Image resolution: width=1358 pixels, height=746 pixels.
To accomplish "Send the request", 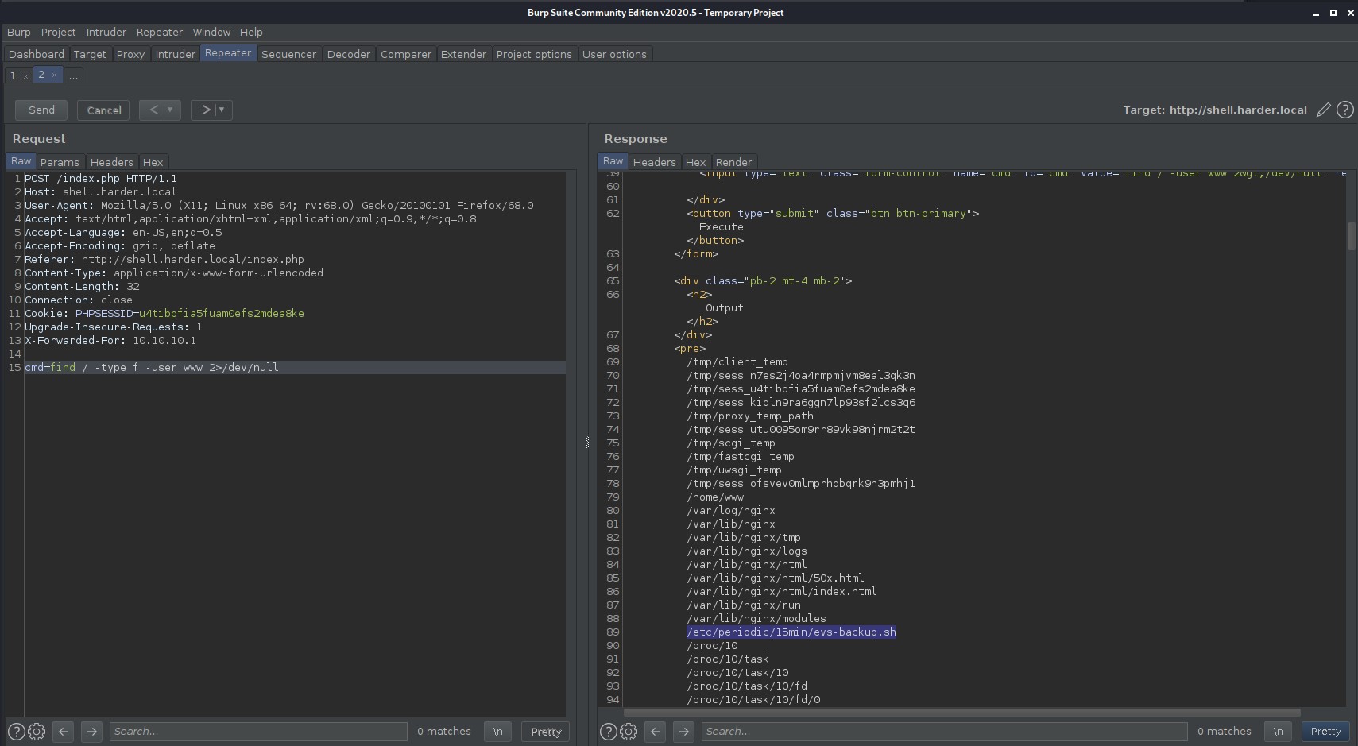I will (41, 110).
